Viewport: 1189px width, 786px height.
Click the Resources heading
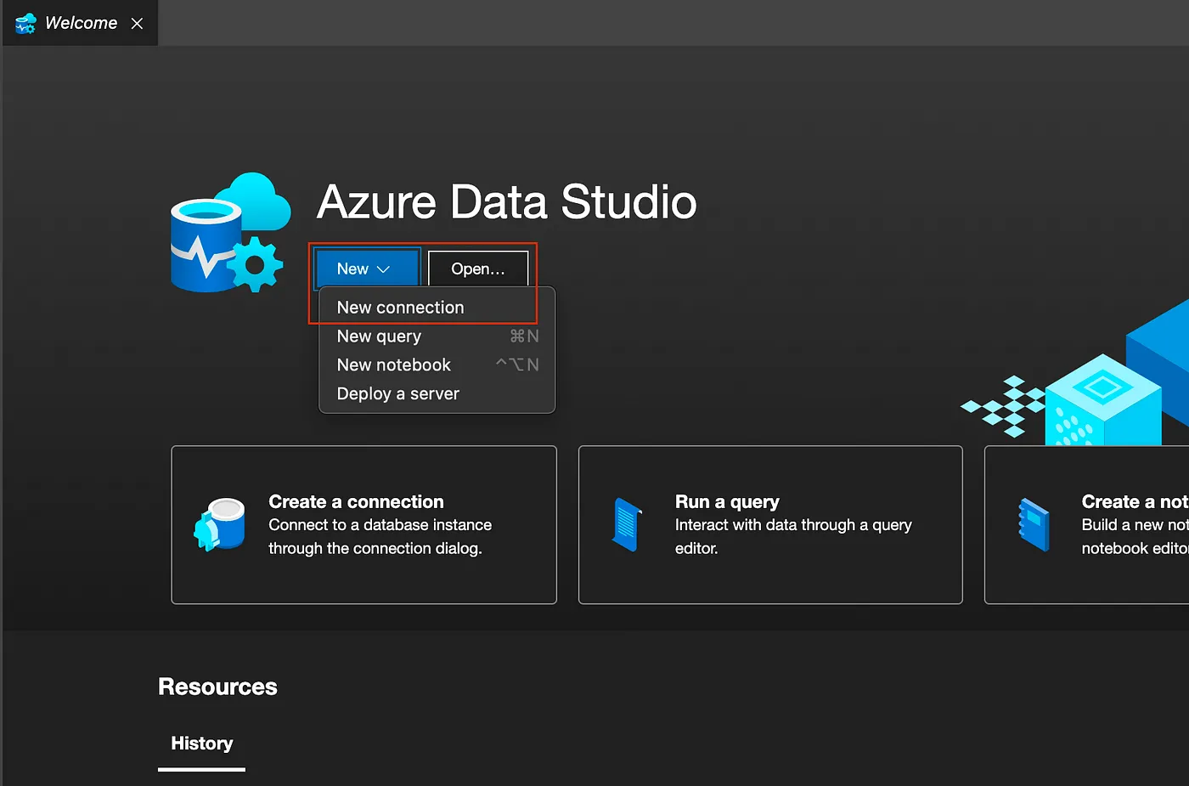pyautogui.click(x=217, y=687)
